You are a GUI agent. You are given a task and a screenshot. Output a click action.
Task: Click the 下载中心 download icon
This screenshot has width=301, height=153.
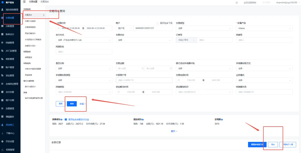click(x=3, y=133)
